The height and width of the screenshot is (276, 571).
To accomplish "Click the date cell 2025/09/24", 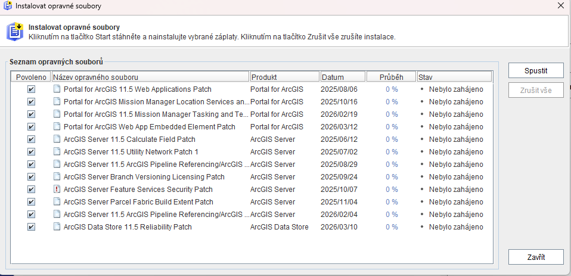I will (x=339, y=177).
